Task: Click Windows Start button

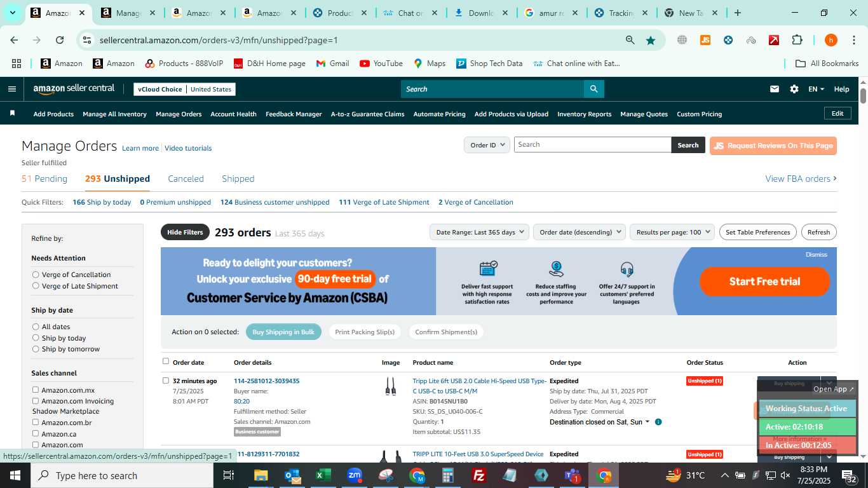Action: pos(15,475)
